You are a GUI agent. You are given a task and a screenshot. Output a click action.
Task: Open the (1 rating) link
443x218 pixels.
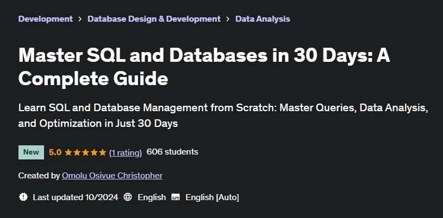point(126,152)
